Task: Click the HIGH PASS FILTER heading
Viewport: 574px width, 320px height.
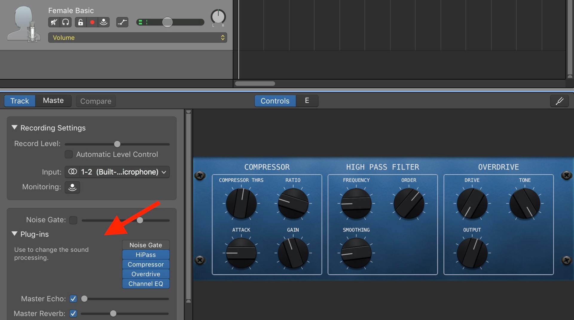Action: click(383, 167)
